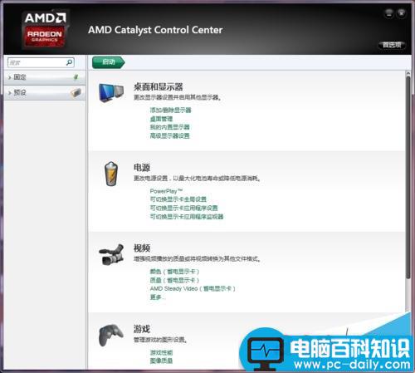Screen dimensions: 415x373
Task: Click the Gaming controller icon
Action: tap(111, 335)
